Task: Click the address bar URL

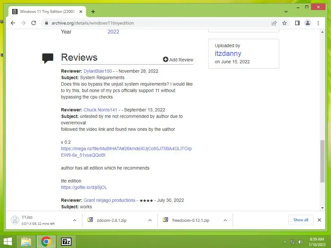Action: (x=93, y=23)
